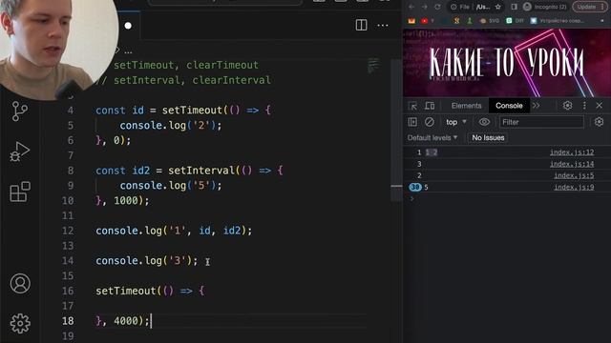Open the editor More Actions menu
Viewport: 611px width, 343px height.
click(x=383, y=26)
